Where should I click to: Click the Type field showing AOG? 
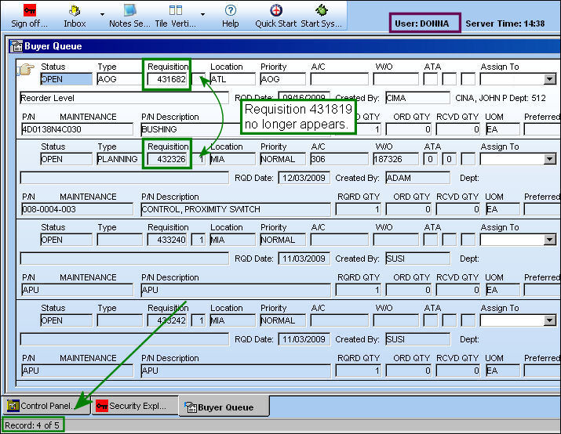point(119,79)
